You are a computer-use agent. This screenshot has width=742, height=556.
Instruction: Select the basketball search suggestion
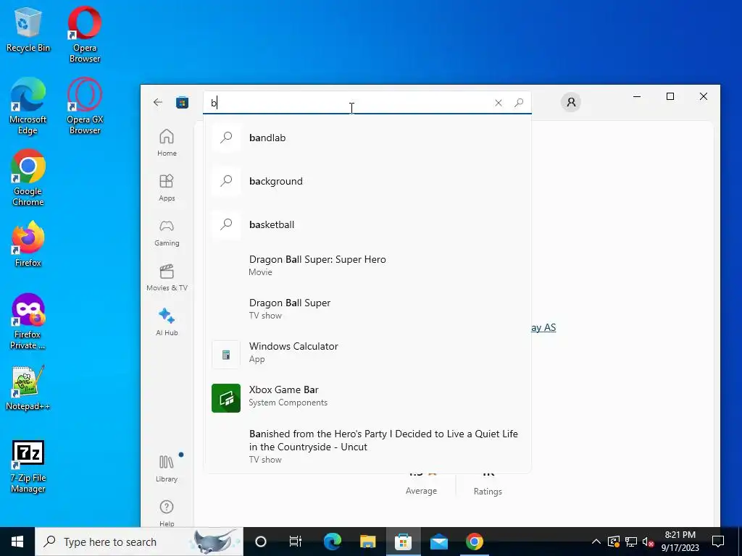tap(367, 224)
